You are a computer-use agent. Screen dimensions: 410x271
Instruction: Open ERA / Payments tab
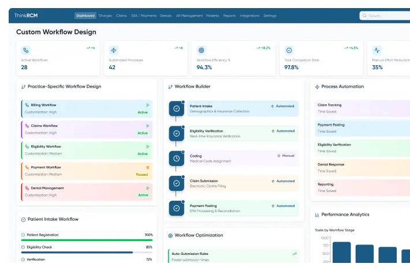144,16
